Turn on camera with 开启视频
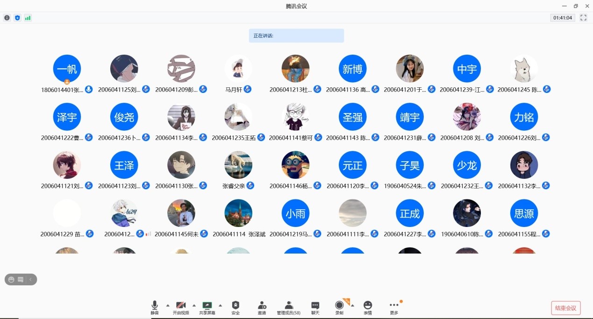Screen dimensions: 593x319 [181, 307]
